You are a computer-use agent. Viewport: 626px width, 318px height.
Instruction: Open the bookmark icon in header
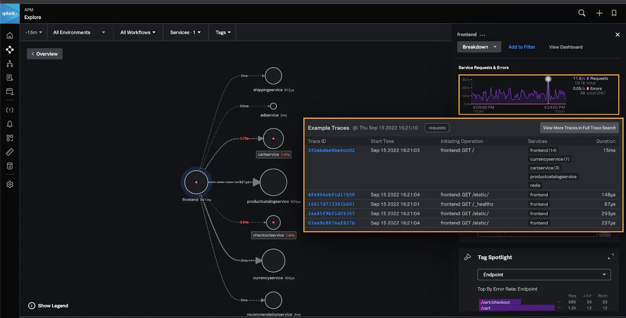614,13
